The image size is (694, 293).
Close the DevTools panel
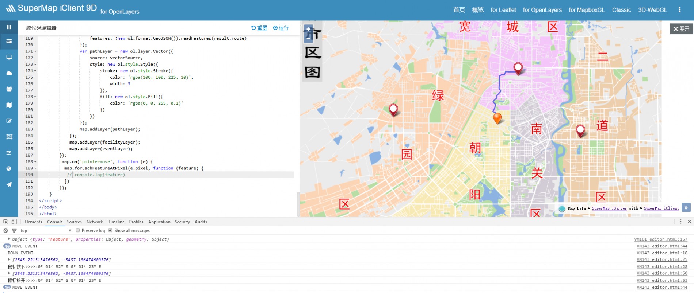click(689, 222)
